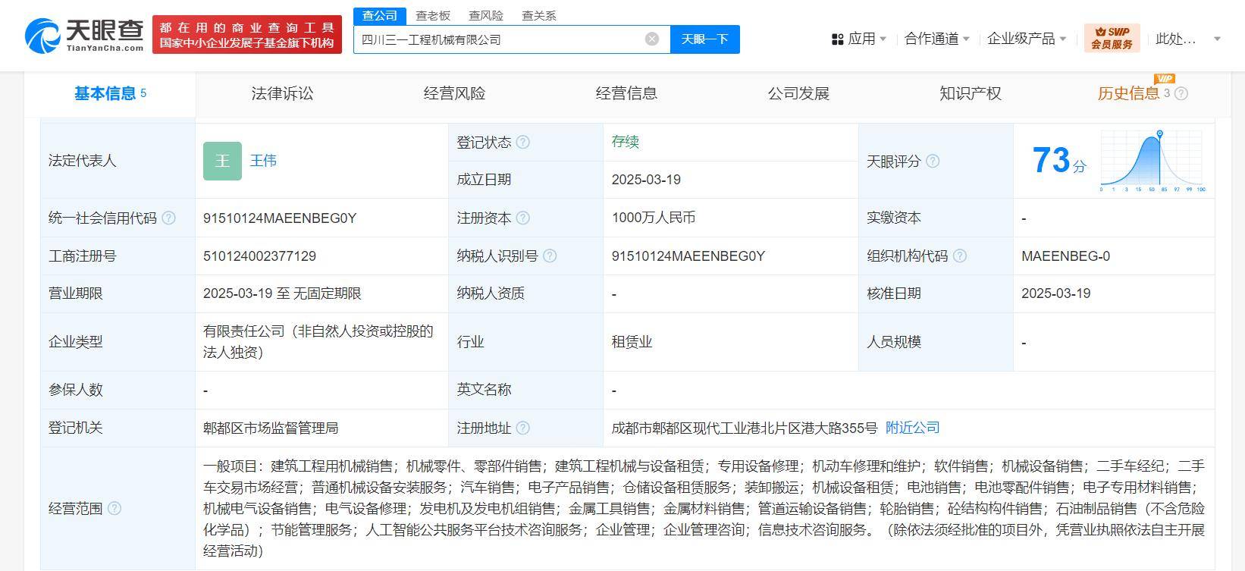Click the 存续 status value
Screen dimensions: 1245x571
pos(626,142)
